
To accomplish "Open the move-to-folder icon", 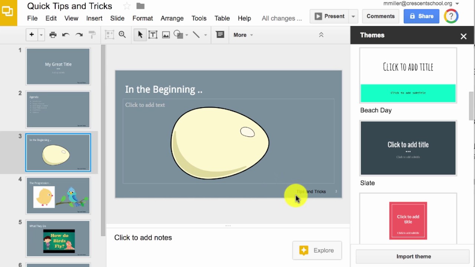I will coord(140,6).
